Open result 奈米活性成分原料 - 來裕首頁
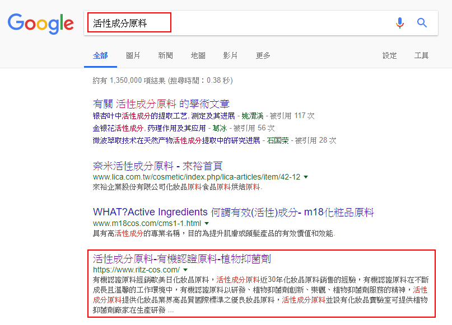Screen dimensions: 452x325 click(158, 166)
